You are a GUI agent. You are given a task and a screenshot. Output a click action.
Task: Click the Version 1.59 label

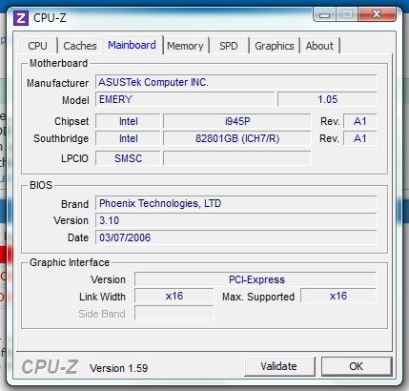pos(119,368)
